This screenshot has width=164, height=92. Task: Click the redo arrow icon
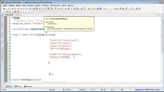click(107, 8)
